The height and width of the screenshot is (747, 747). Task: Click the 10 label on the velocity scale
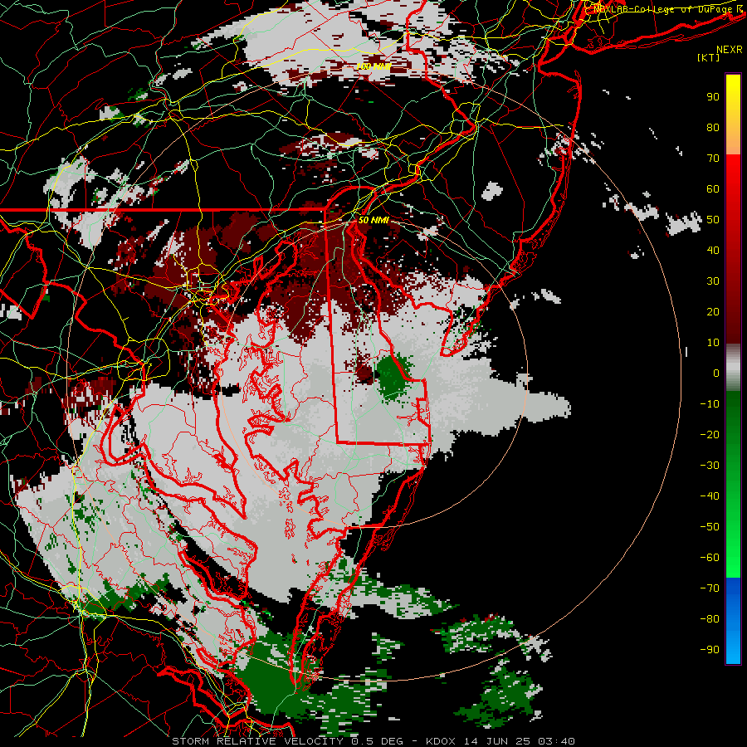[x=713, y=343]
